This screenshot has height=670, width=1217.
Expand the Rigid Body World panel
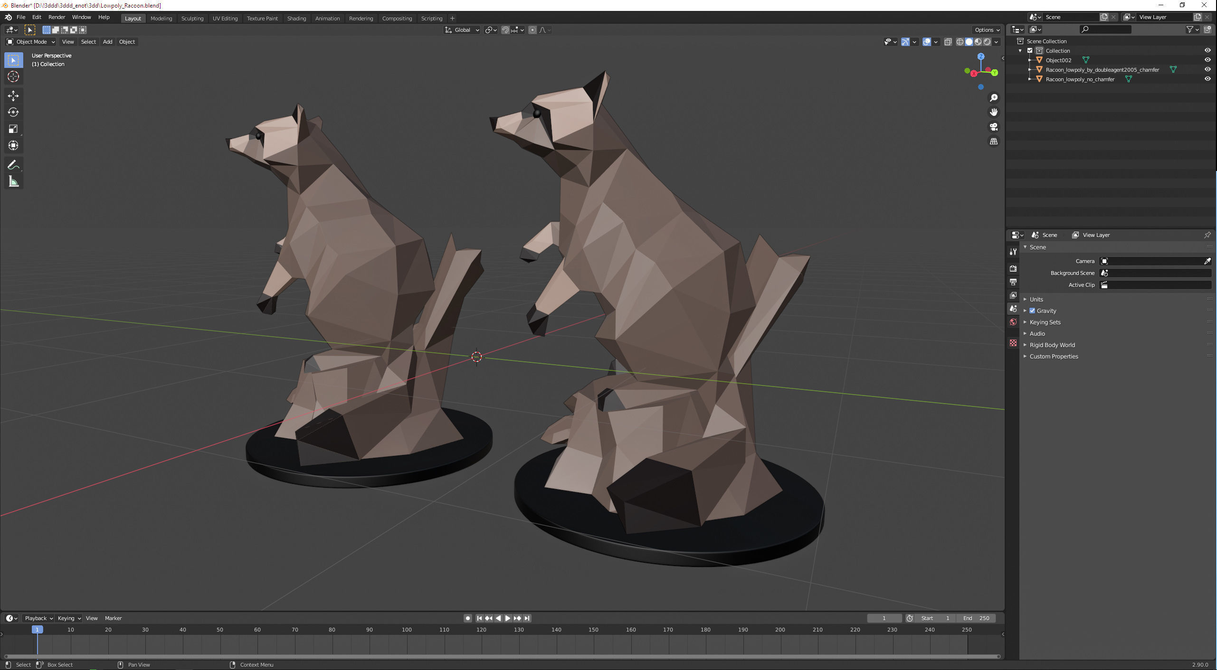pyautogui.click(x=1052, y=345)
